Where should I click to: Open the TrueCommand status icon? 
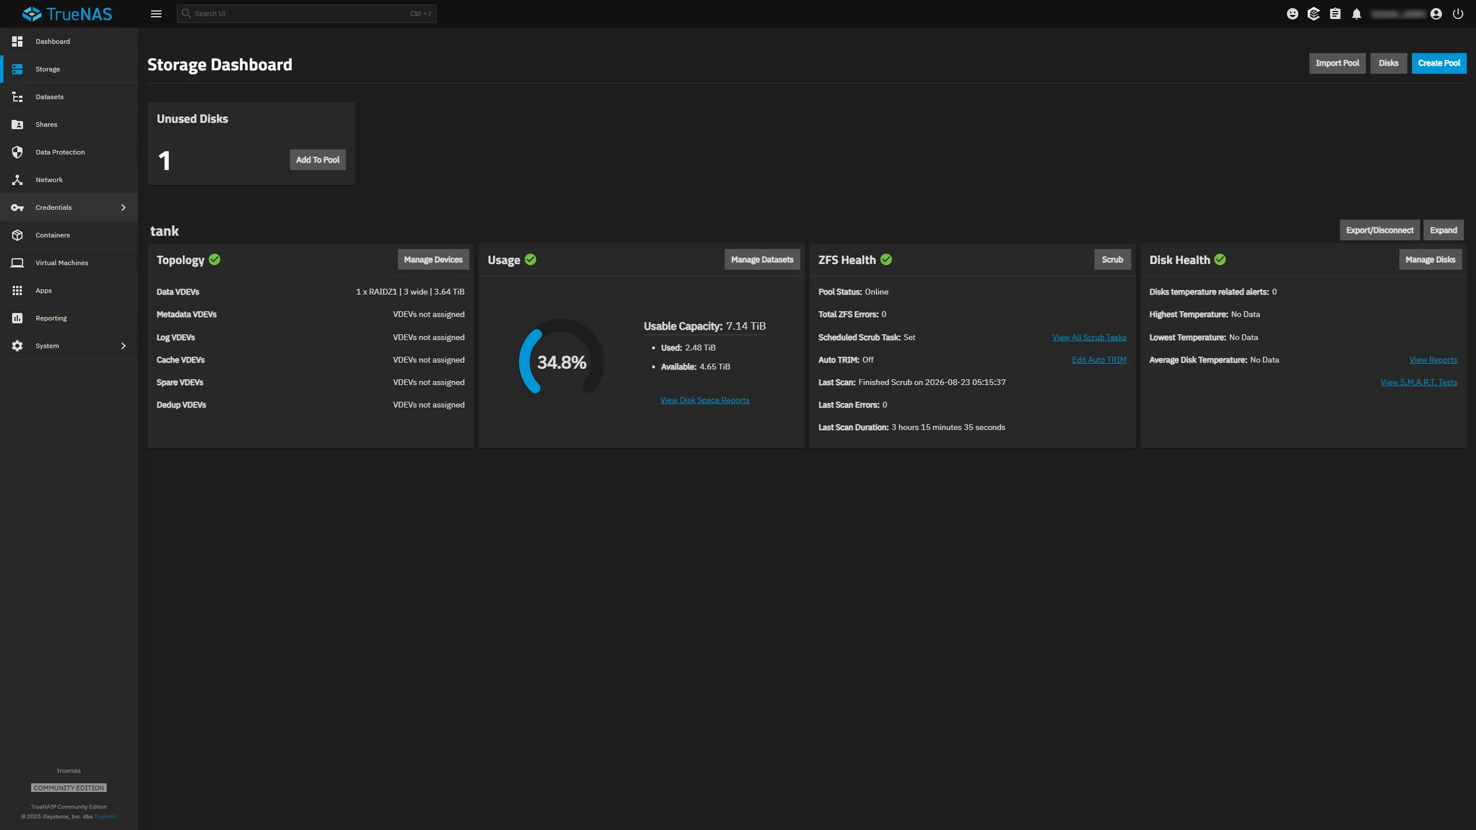coord(1314,14)
